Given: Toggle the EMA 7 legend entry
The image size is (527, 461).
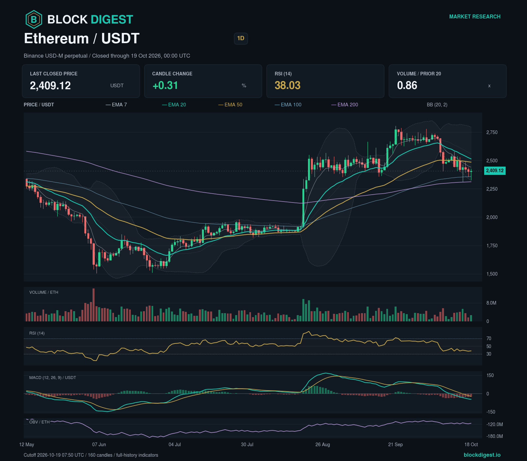Looking at the screenshot, I should [116, 105].
